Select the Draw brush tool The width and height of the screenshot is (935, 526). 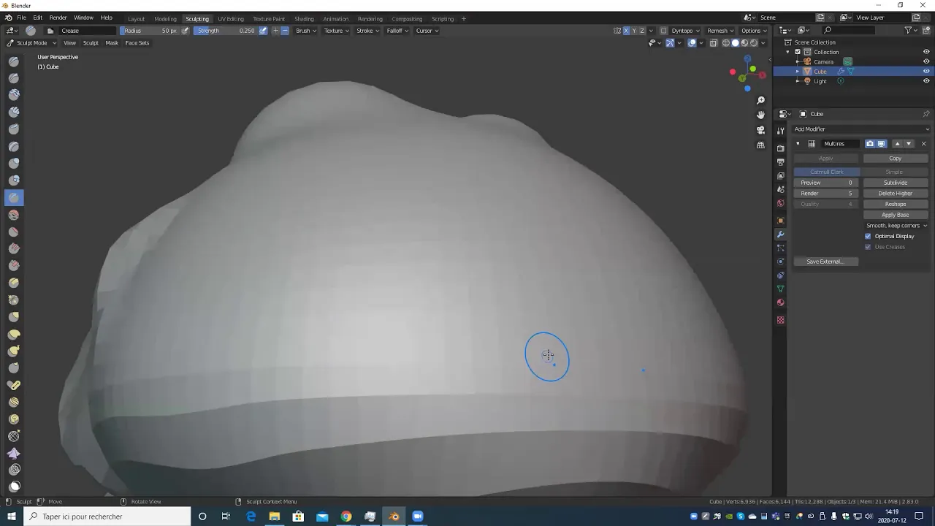pyautogui.click(x=14, y=61)
